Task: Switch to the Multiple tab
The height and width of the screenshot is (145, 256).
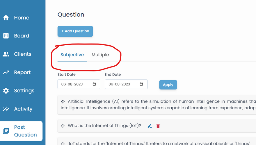Action: (100, 55)
